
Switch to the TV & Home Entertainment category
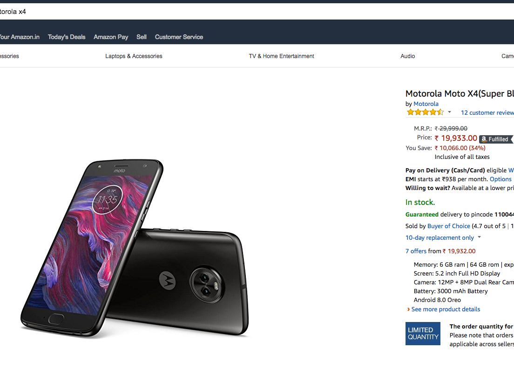[x=281, y=56]
